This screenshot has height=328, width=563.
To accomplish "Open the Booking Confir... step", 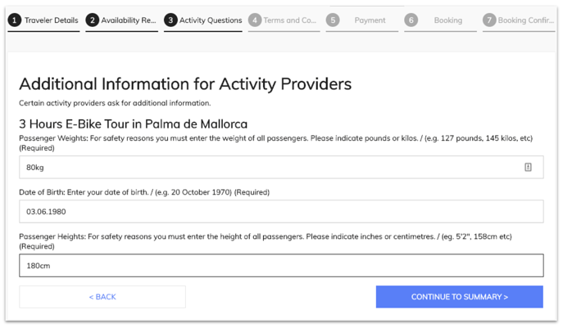I will [x=525, y=20].
